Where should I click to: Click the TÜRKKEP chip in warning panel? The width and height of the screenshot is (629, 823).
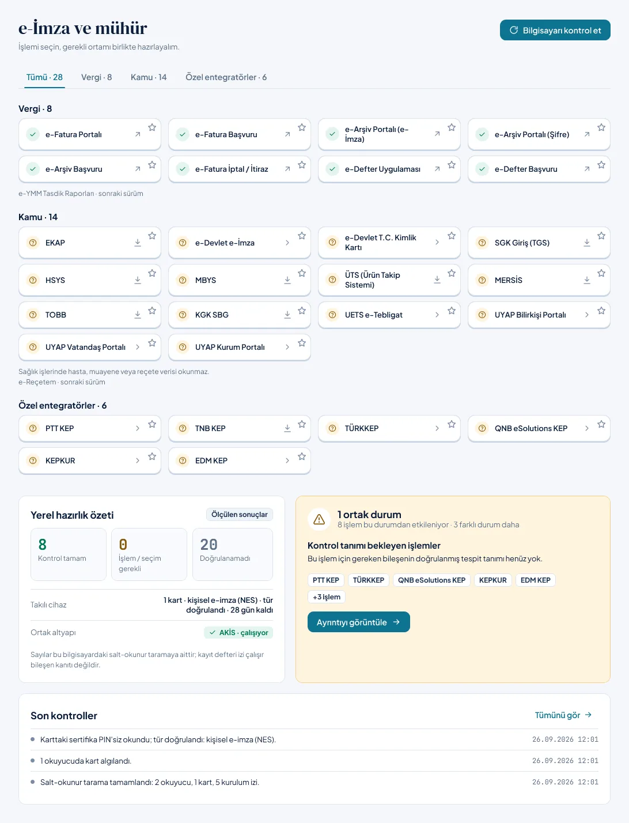(x=369, y=580)
